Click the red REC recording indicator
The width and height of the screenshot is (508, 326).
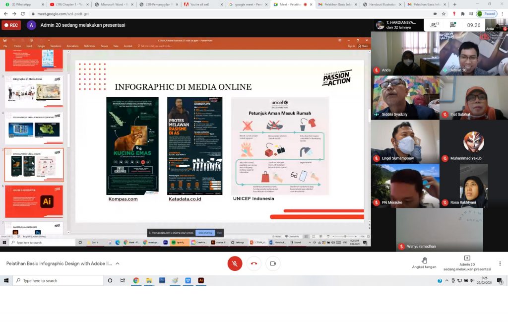pos(11,25)
